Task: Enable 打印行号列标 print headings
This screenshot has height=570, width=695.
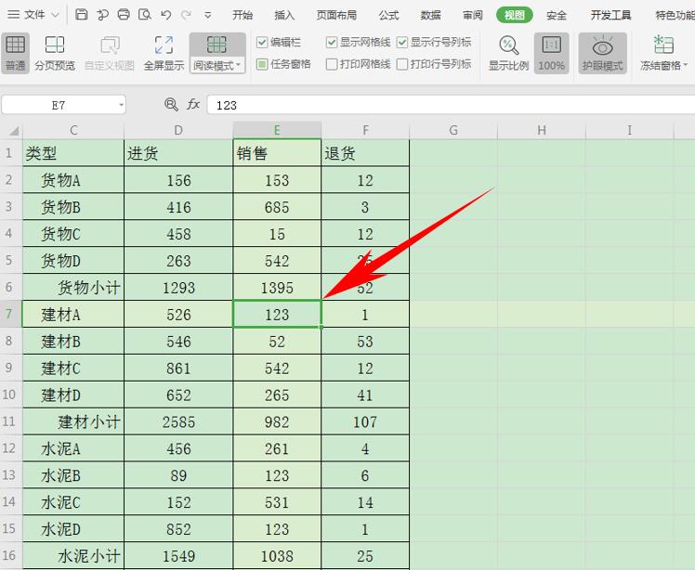Action: (x=401, y=64)
